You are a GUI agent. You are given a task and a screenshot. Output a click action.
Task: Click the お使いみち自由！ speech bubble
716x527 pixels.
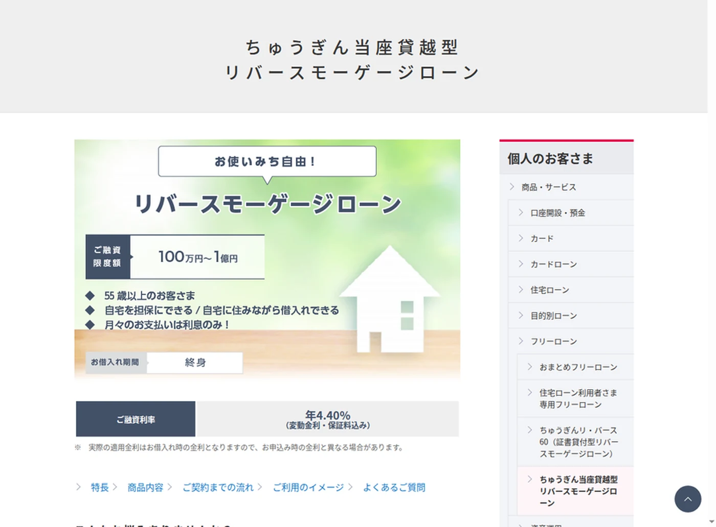(267, 161)
